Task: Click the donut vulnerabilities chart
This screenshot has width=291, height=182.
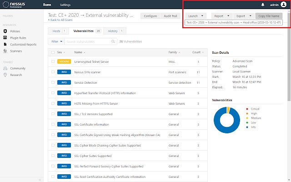Action: click(227, 120)
